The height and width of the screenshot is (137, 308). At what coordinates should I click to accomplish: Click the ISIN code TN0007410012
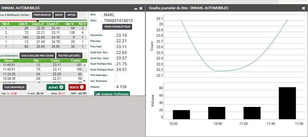tap(118, 21)
